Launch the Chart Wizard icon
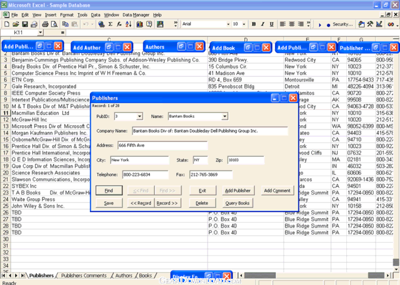This screenshot has width=400, height=285. pos(140,24)
